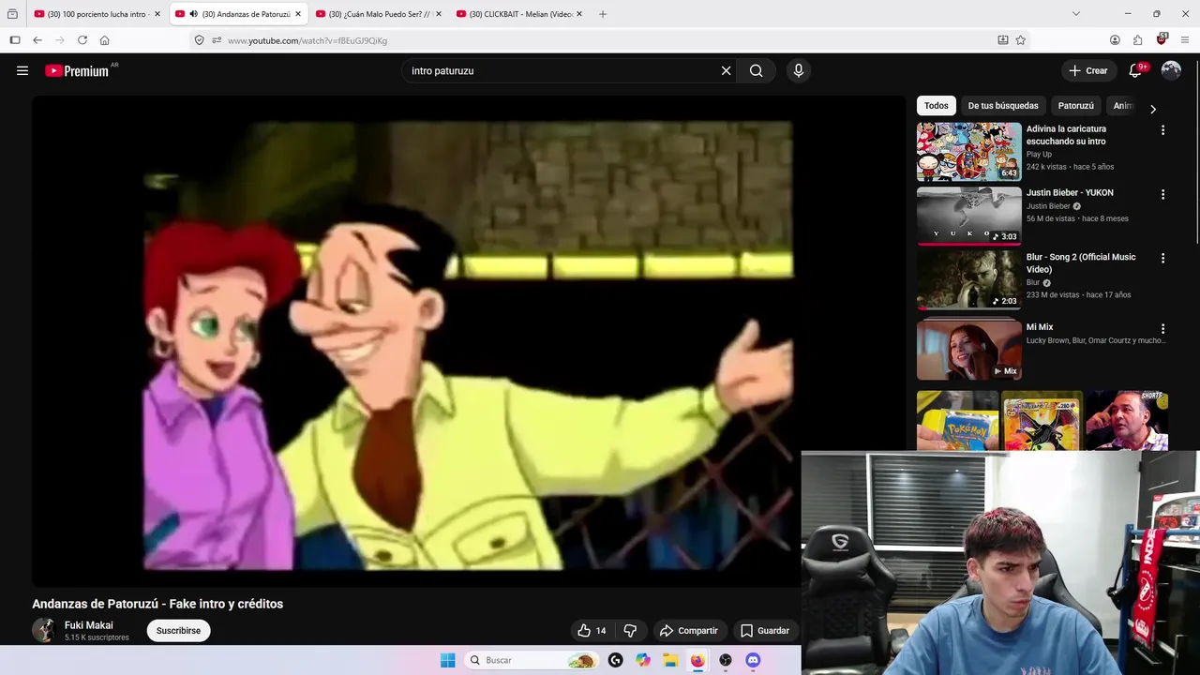1200x675 pixels.
Task: Save the video with Guardar
Action: (765, 631)
